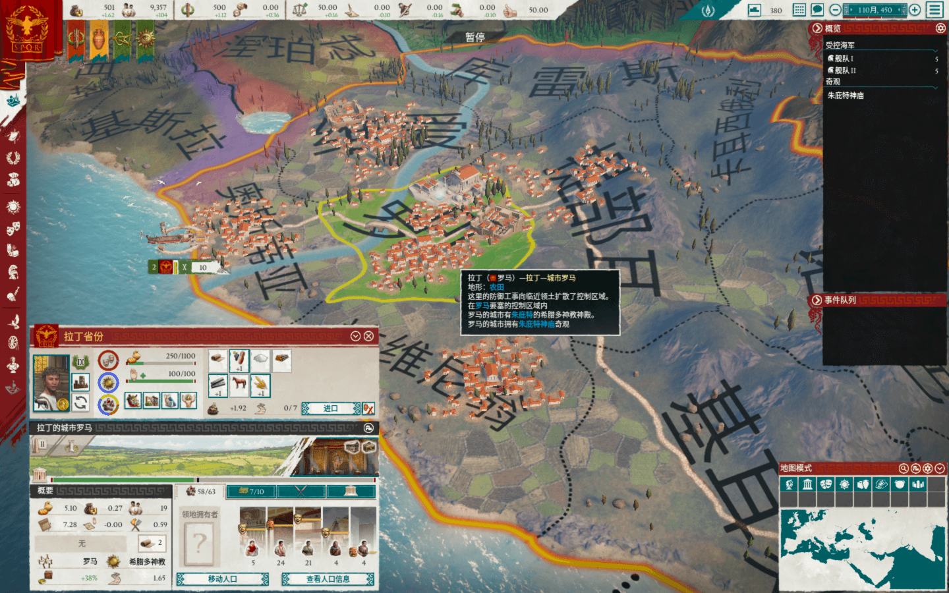Screen dimensions: 949x593
Task: Open the trade goods map mode amphora icon
Action: [863, 484]
